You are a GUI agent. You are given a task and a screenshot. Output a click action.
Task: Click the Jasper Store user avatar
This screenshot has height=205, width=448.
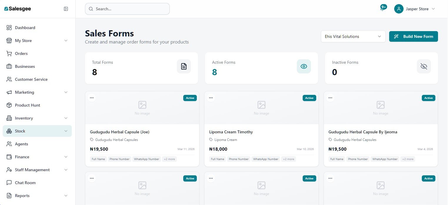click(399, 9)
